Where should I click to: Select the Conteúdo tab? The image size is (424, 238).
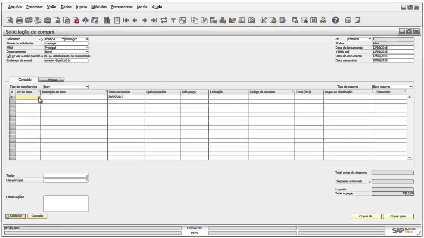pos(24,80)
